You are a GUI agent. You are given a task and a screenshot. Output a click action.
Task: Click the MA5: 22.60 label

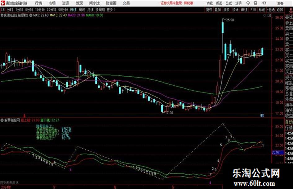[41, 15]
